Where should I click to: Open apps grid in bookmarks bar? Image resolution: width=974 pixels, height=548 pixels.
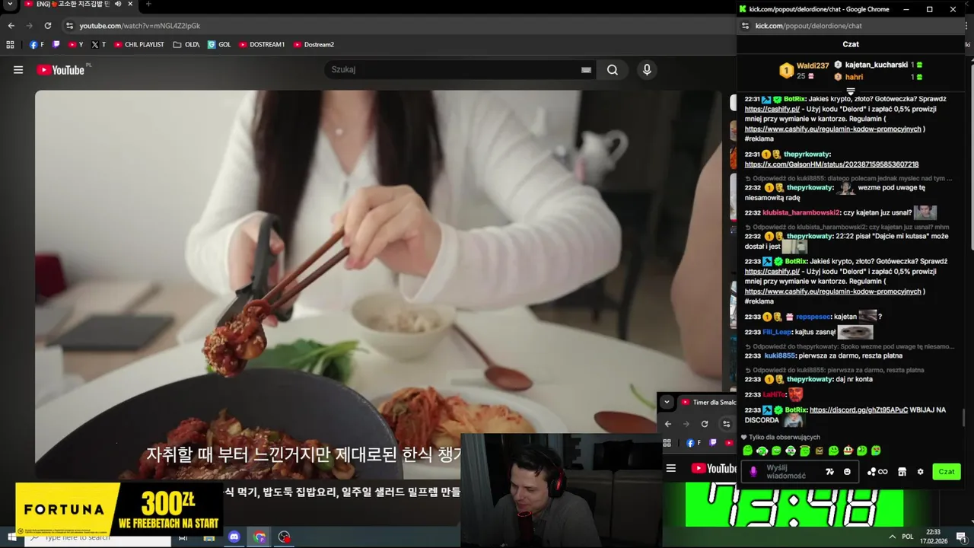(10, 45)
